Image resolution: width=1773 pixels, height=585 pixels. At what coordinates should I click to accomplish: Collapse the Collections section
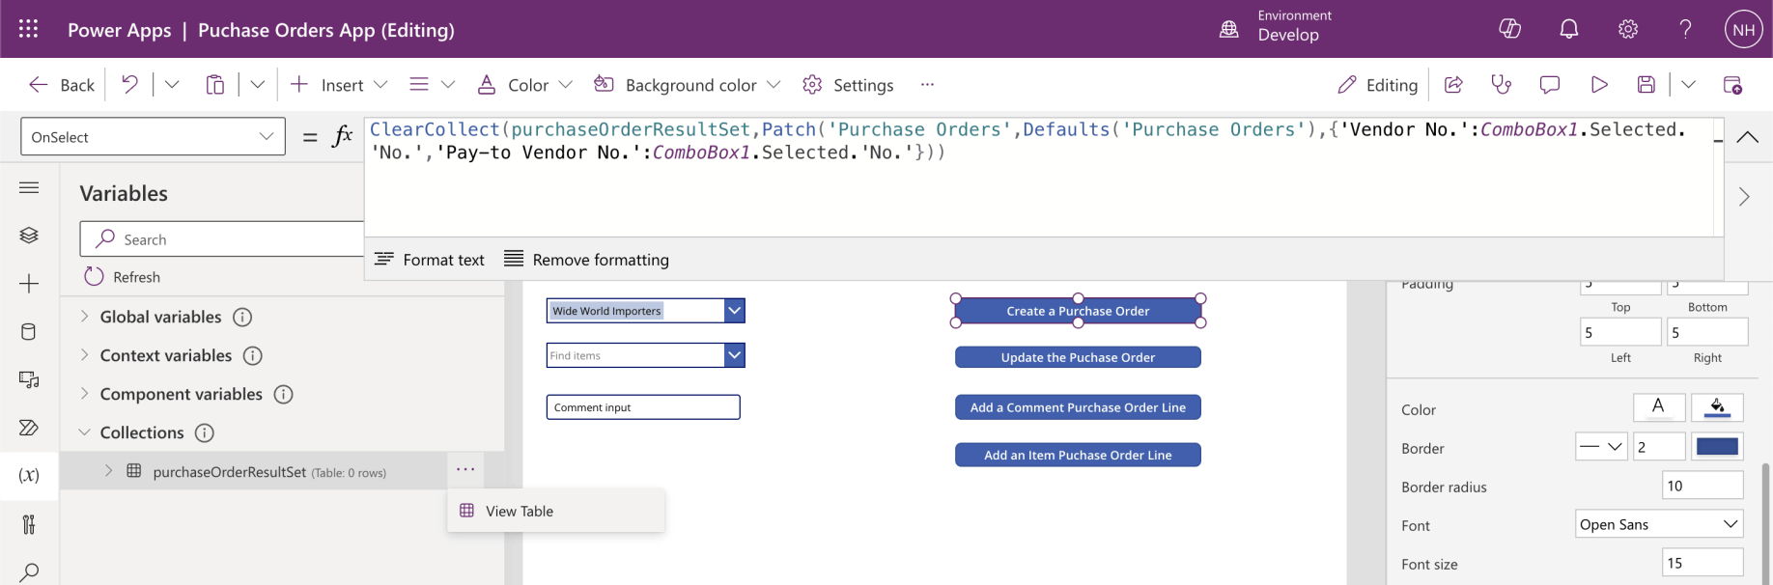click(x=85, y=432)
